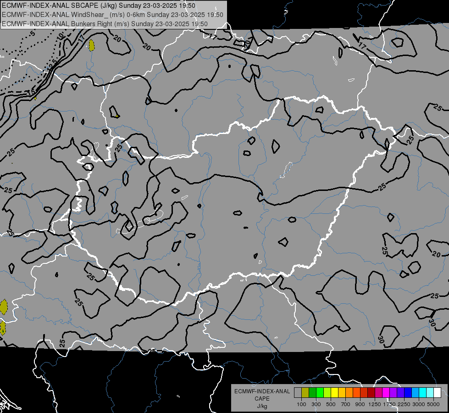Image resolution: width=449 pixels, height=413 pixels.
Task: Select the magenta swatch before 1750
Action: [x=386, y=393]
